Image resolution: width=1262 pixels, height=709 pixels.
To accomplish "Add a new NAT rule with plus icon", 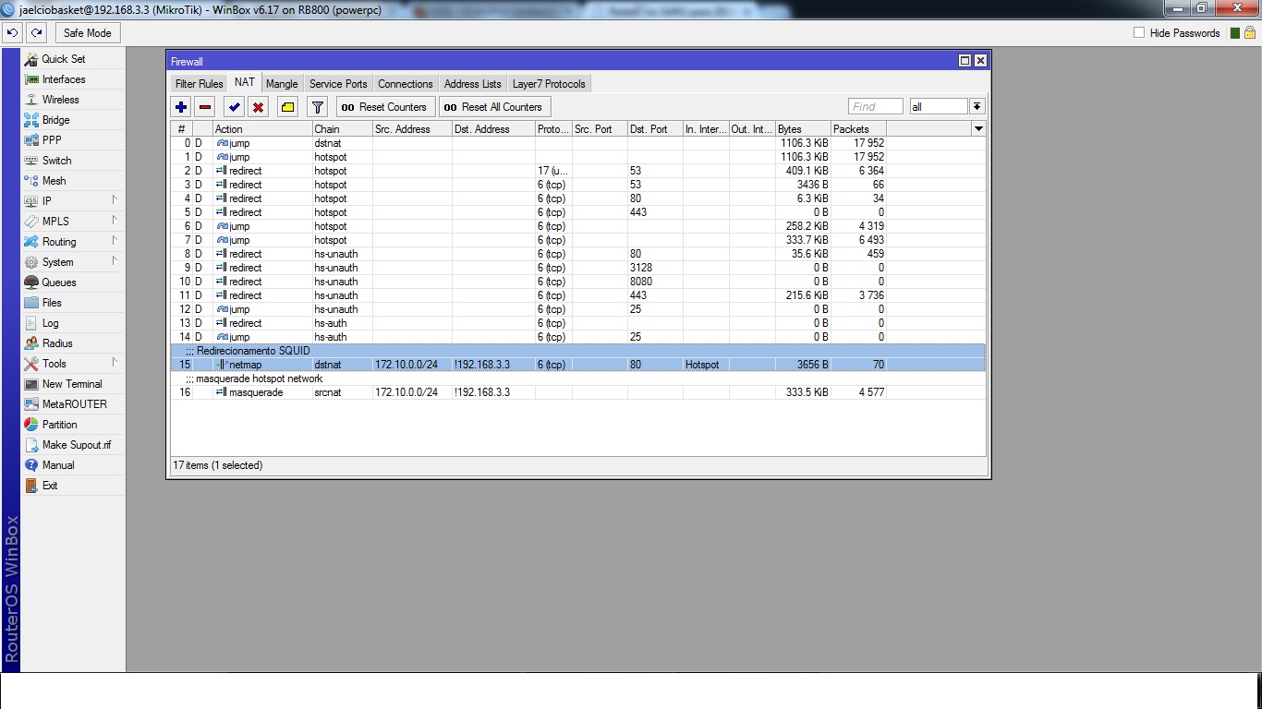I will 181,107.
